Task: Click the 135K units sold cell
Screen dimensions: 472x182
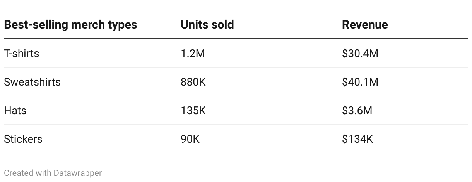Action: point(193,110)
